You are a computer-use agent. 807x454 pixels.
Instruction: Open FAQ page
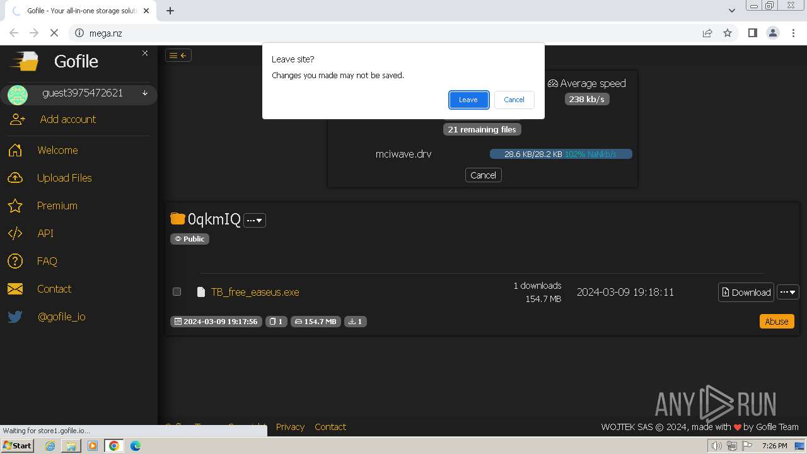(47, 261)
